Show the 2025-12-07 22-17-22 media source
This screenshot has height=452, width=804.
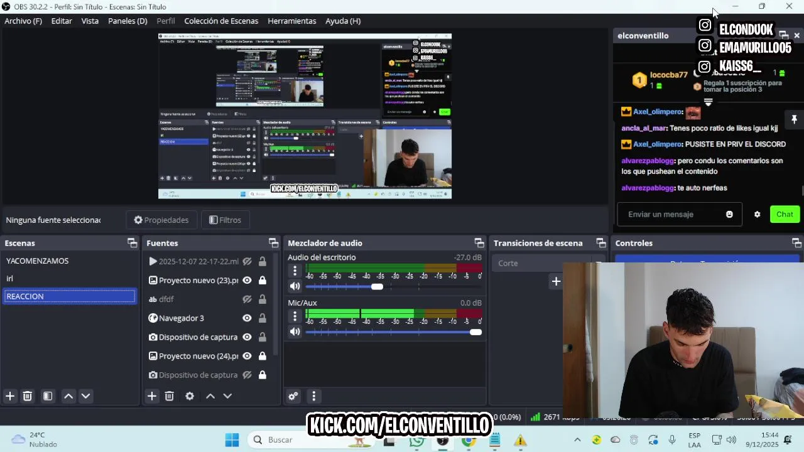pyautogui.click(x=247, y=262)
